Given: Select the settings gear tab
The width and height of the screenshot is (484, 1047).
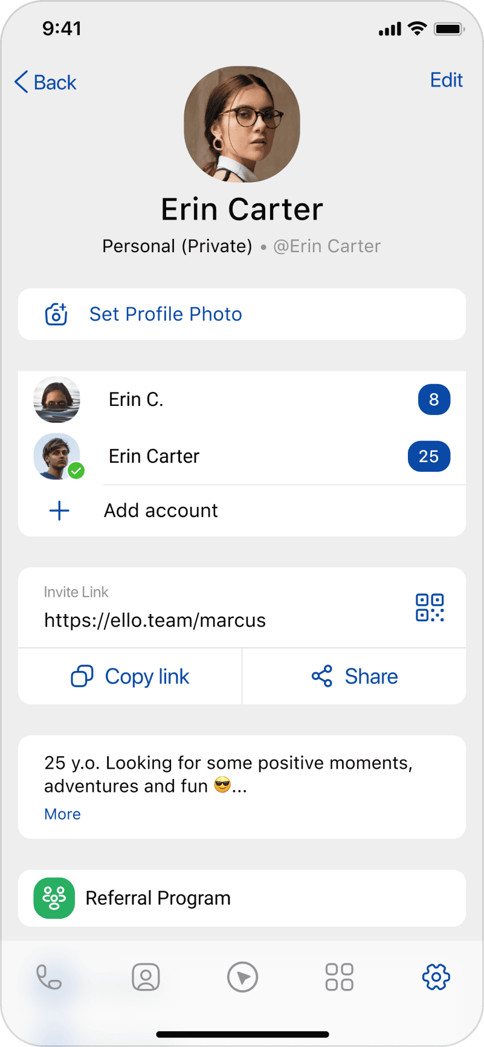Looking at the screenshot, I should [436, 977].
